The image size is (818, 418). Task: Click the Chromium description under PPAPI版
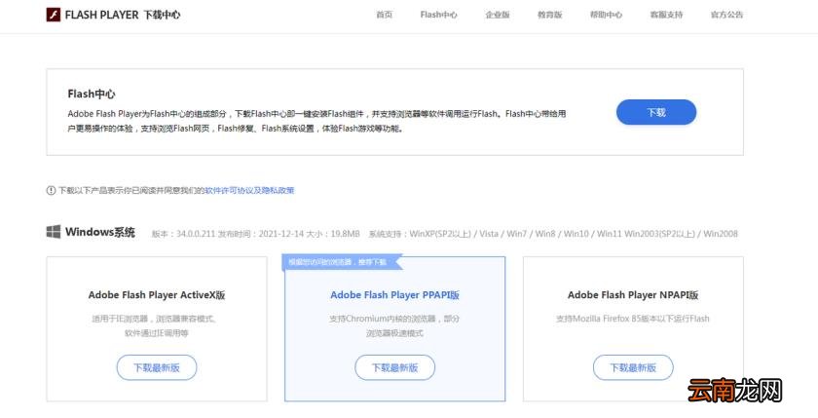coord(395,325)
